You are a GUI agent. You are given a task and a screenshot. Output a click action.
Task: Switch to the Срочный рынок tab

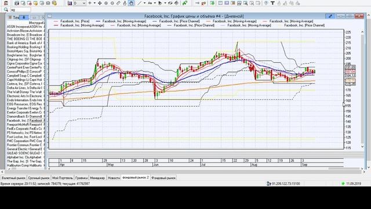39,178
